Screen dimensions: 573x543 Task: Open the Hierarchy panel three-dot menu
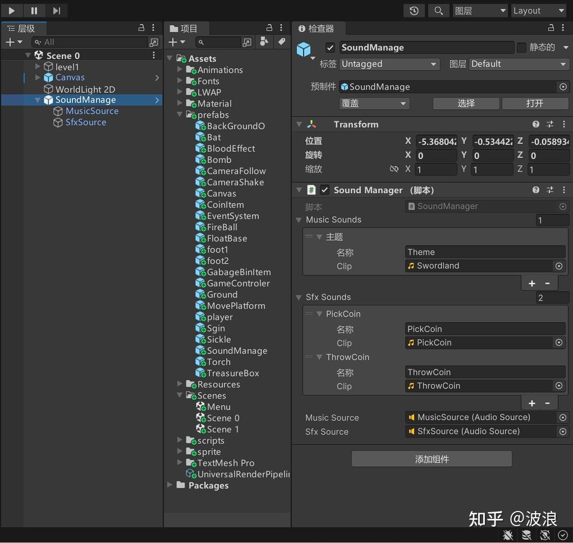(x=153, y=28)
